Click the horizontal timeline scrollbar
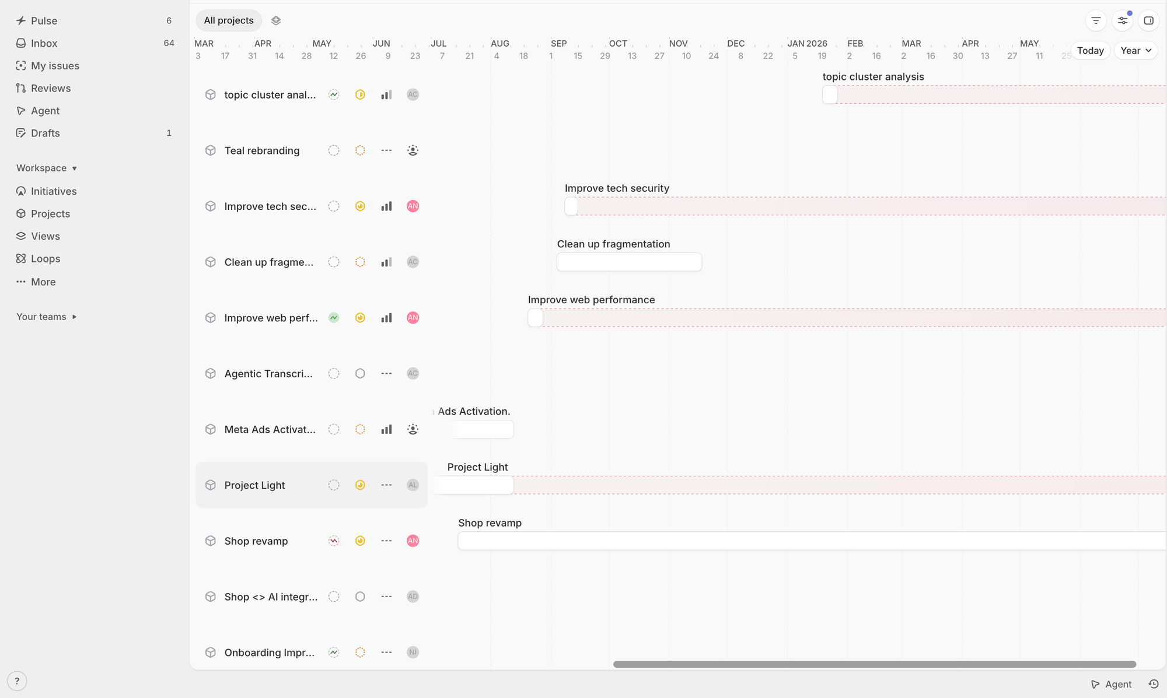The width and height of the screenshot is (1167, 698). coord(874,664)
